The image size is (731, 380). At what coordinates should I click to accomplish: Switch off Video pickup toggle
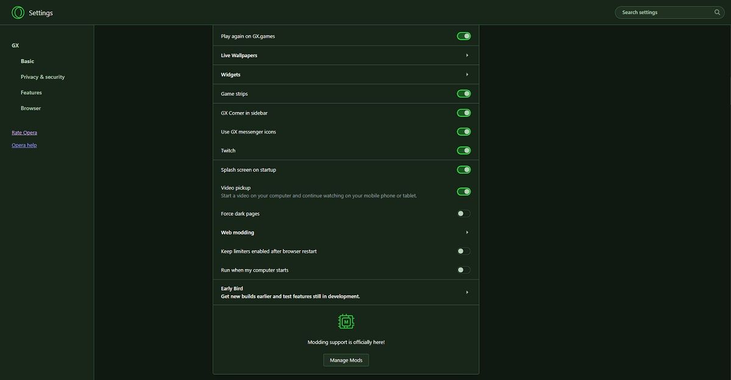464,192
